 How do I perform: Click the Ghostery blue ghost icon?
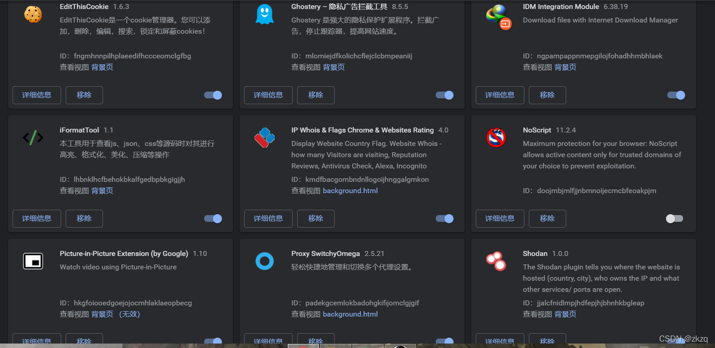[264, 14]
